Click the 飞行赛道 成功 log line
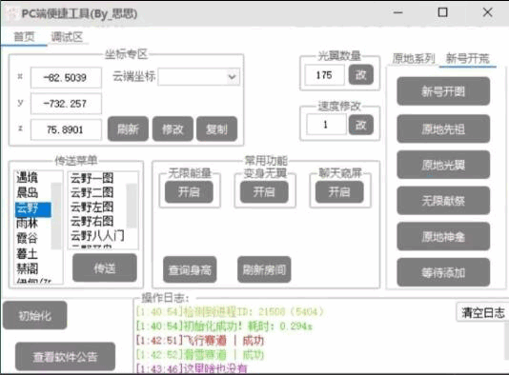The height and width of the screenshot is (375, 509). (200, 341)
